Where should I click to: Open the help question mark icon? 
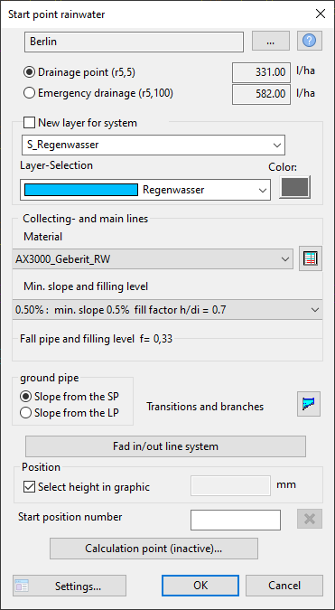pos(310,41)
